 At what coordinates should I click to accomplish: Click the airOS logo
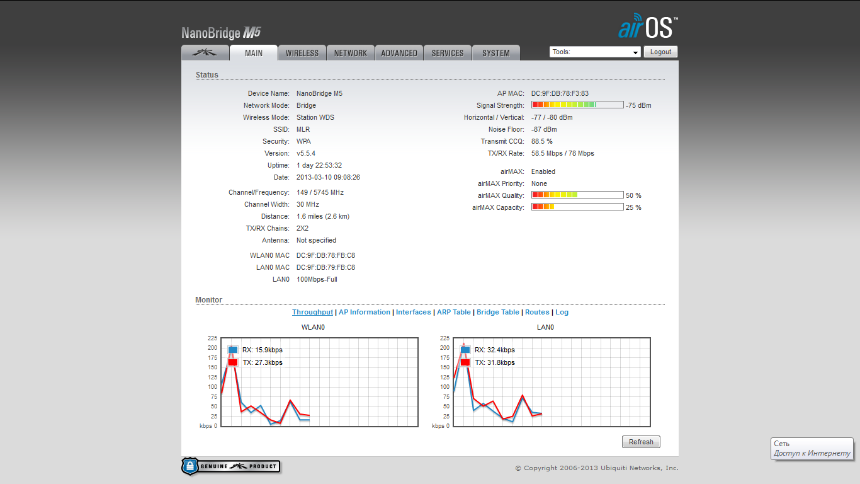click(x=648, y=26)
